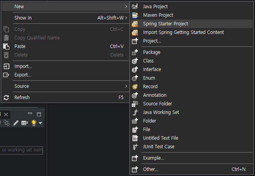The width and height of the screenshot is (255, 176).
Task: Close the panel tab with X
Action: (6, 115)
